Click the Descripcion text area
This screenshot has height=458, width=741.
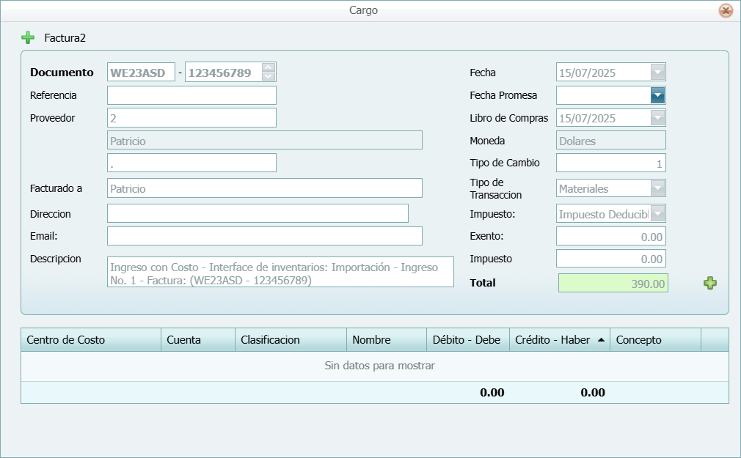280,272
